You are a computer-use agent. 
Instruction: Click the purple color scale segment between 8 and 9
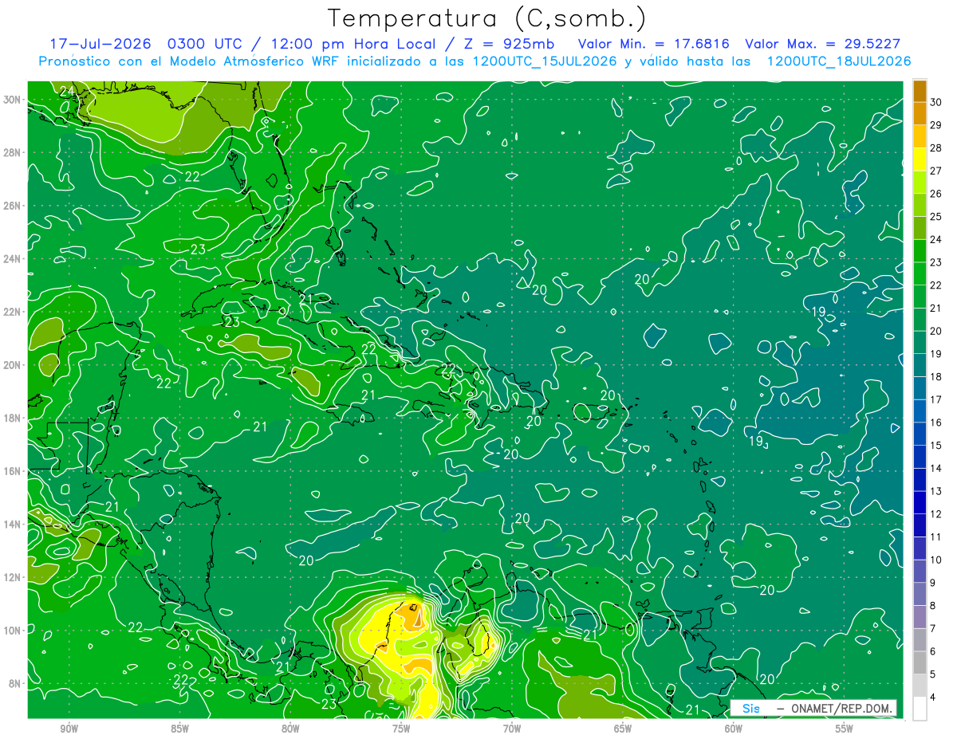pos(920,594)
